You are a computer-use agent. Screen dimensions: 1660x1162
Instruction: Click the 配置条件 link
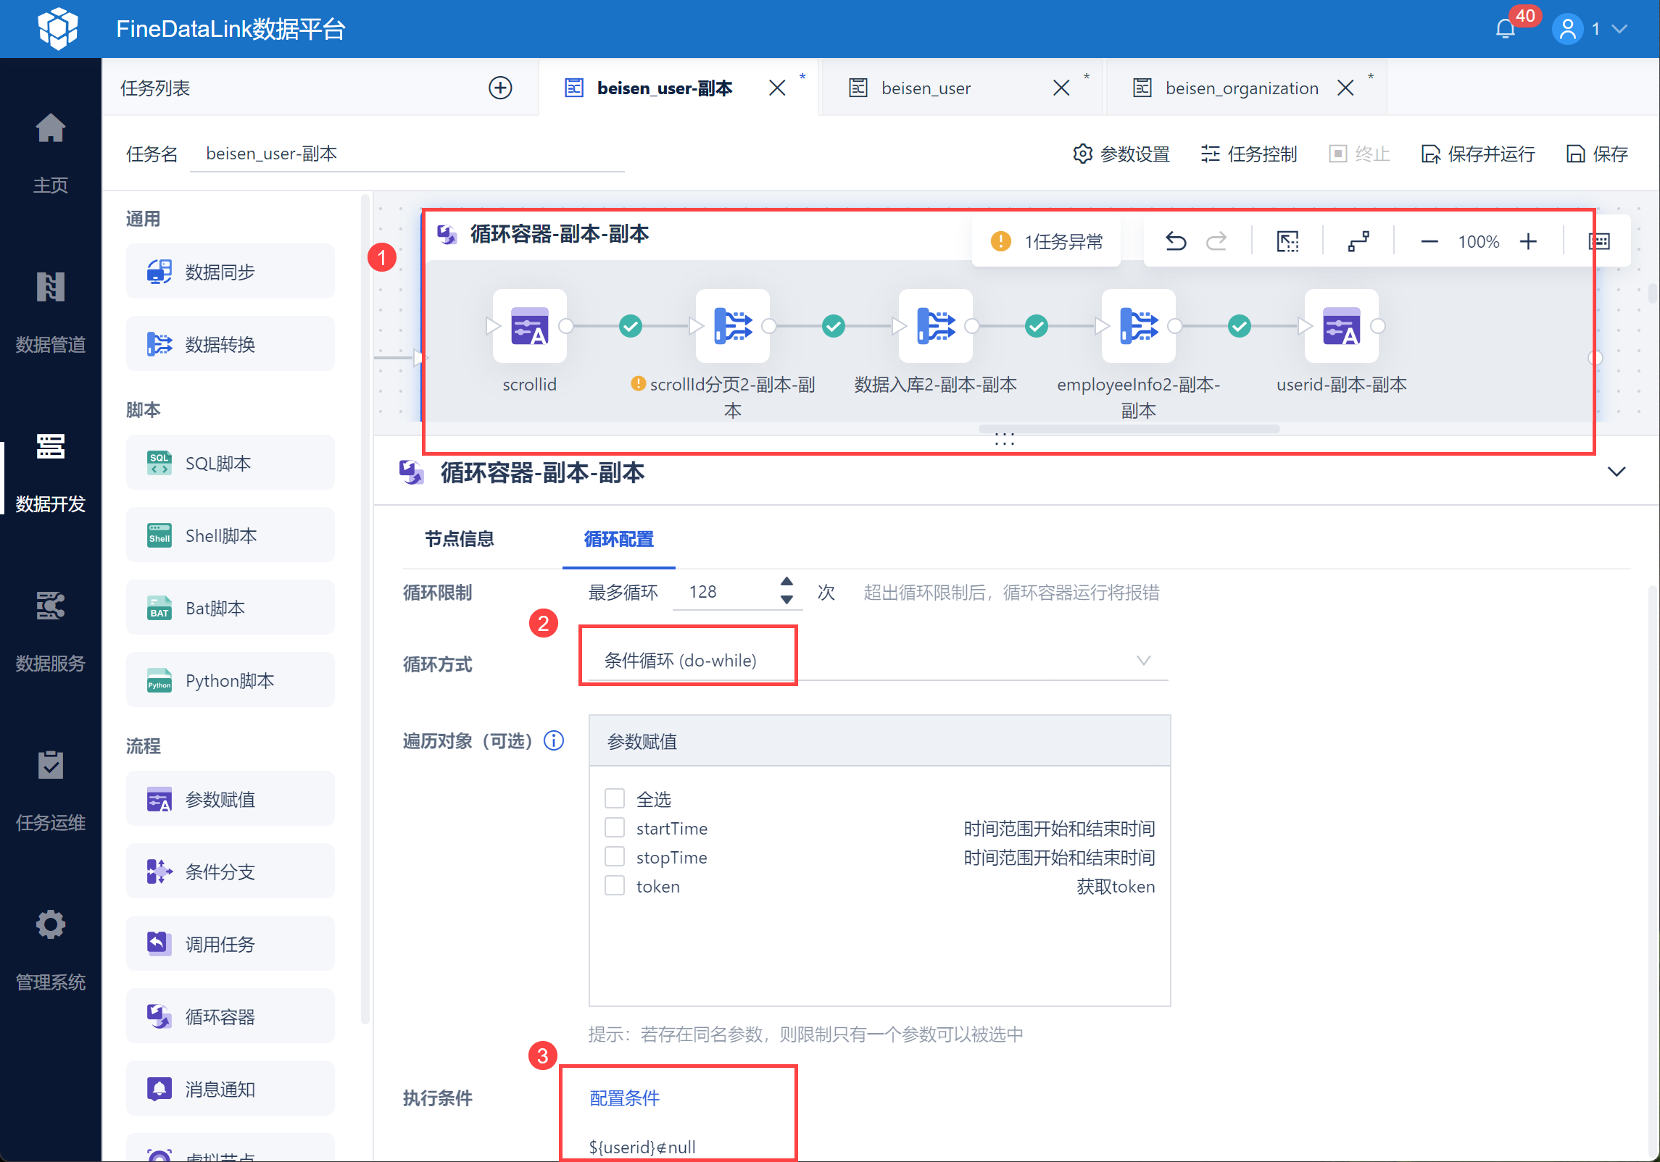tap(624, 1098)
